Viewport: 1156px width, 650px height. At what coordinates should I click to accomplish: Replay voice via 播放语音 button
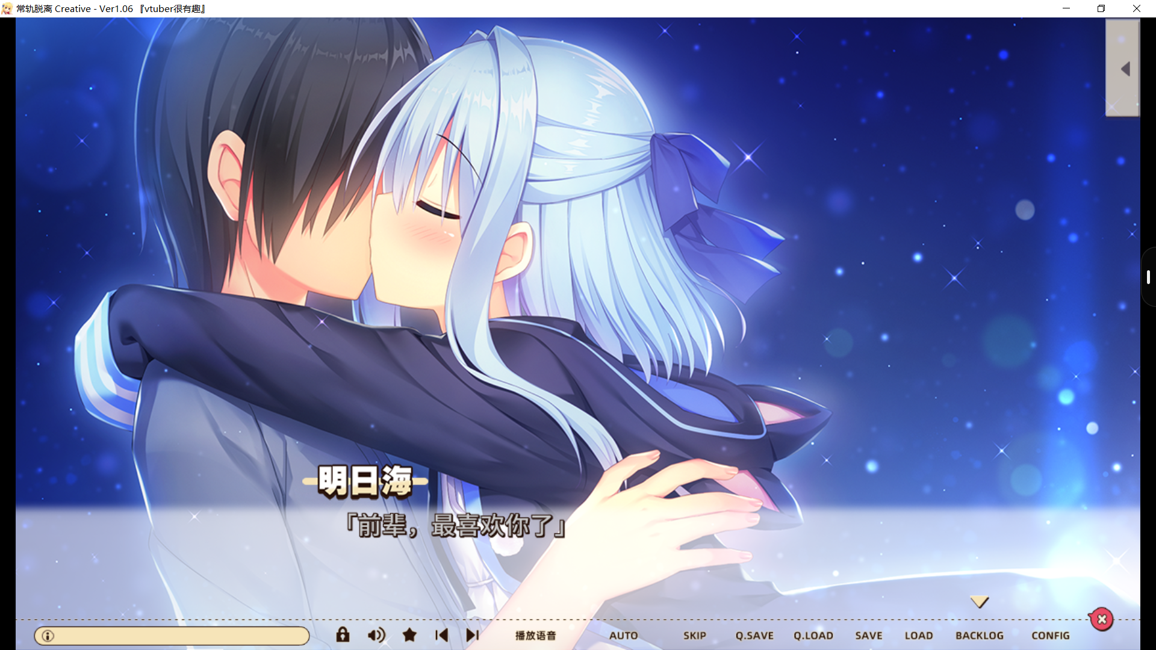click(x=535, y=636)
